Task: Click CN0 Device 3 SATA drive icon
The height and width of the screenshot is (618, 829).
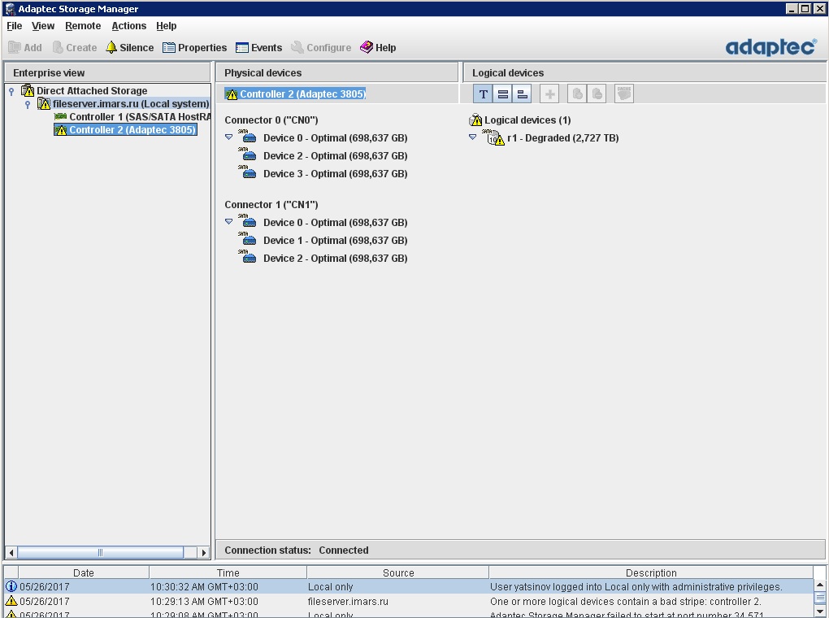Action: [x=247, y=173]
